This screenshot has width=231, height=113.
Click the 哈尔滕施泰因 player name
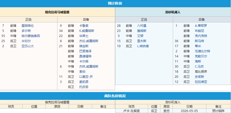point(31,36)
